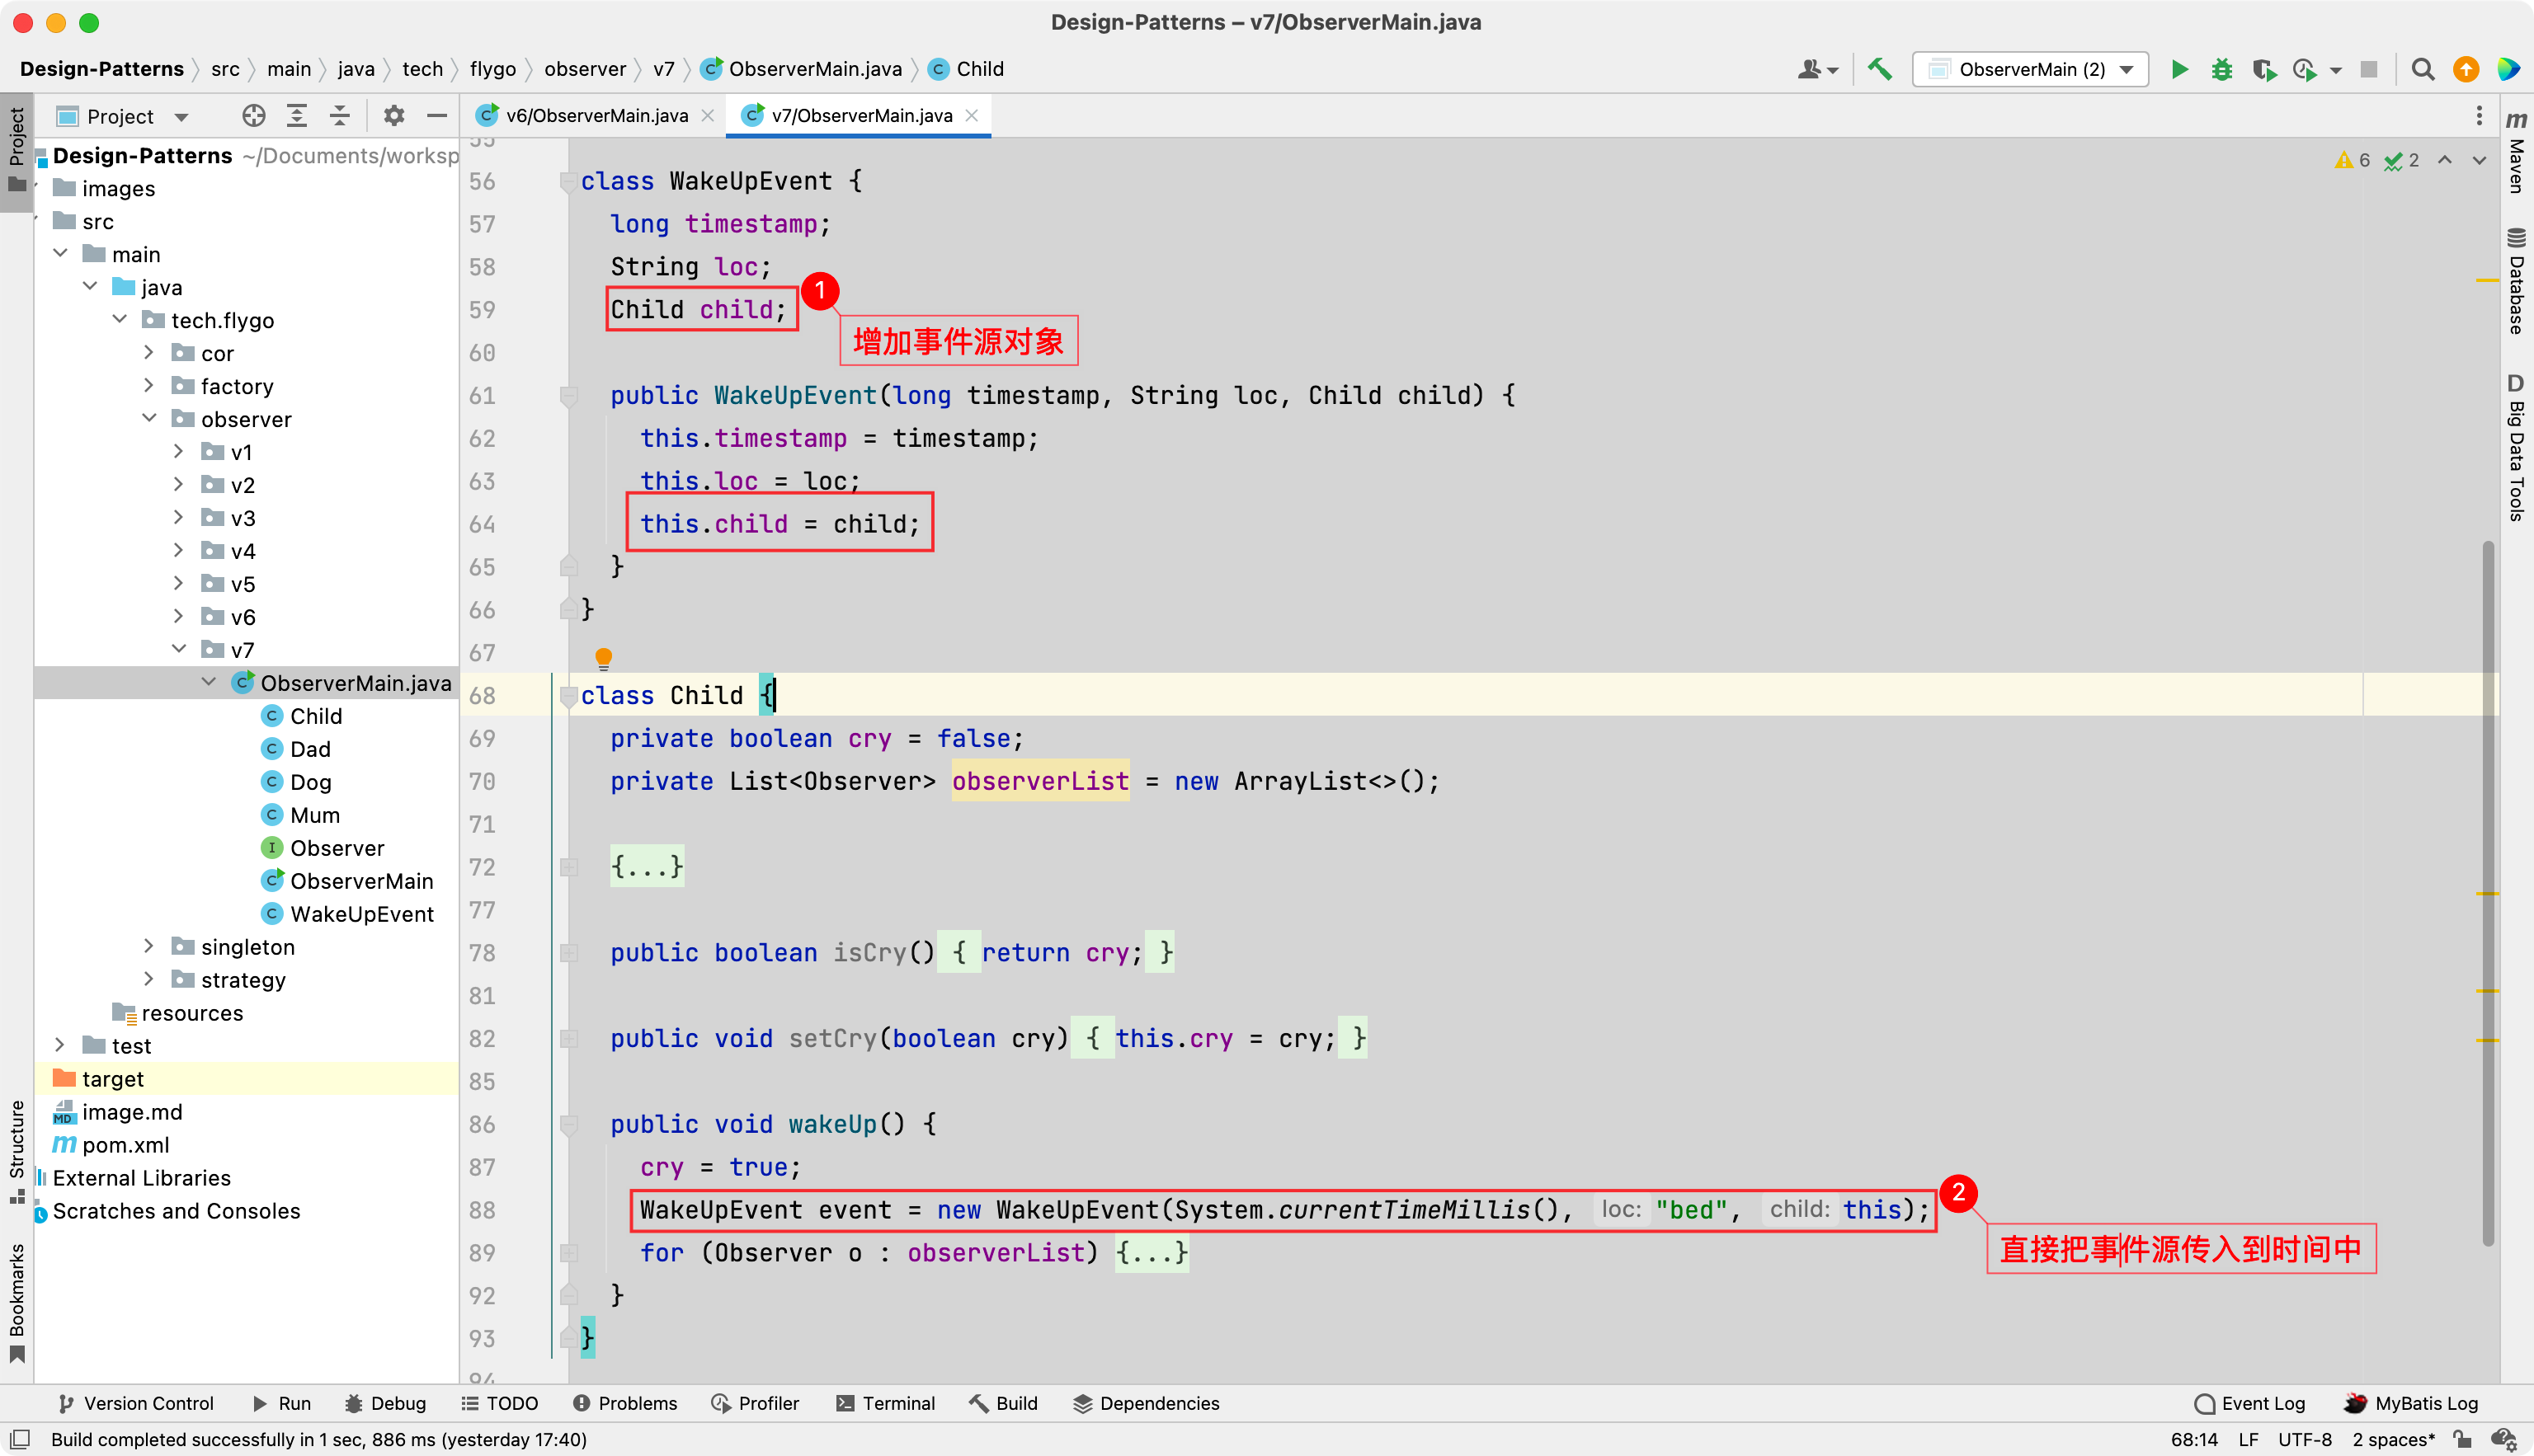Switch to v6/ObserverMain.java tab
Image resolution: width=2534 pixels, height=1456 pixels.
click(x=596, y=116)
